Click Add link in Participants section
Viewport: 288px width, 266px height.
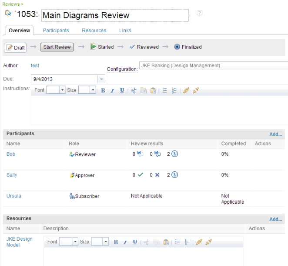point(275,135)
